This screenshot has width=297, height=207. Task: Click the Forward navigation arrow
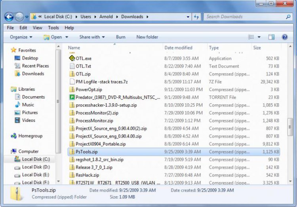pyautogui.click(x=19, y=17)
